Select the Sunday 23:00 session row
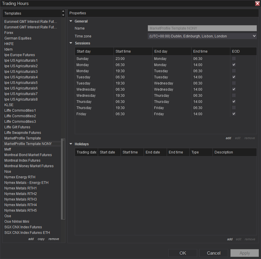This screenshot has width=261, height=259. tap(166, 58)
